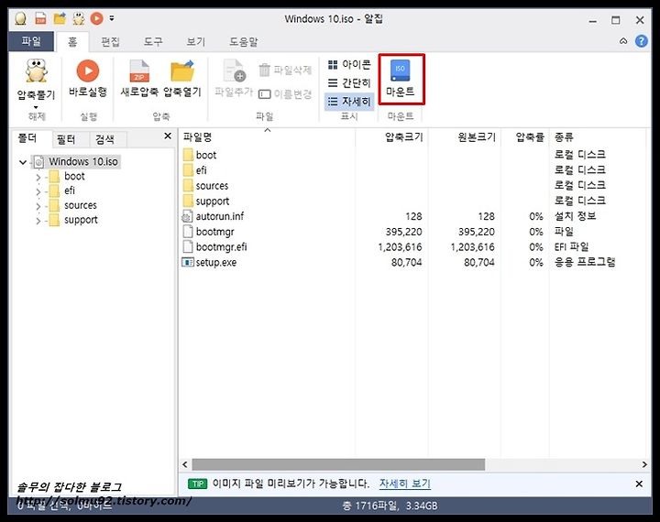Click the ALZip egg icon in title bar
Viewport: 660px width, 522px height.
(20, 18)
